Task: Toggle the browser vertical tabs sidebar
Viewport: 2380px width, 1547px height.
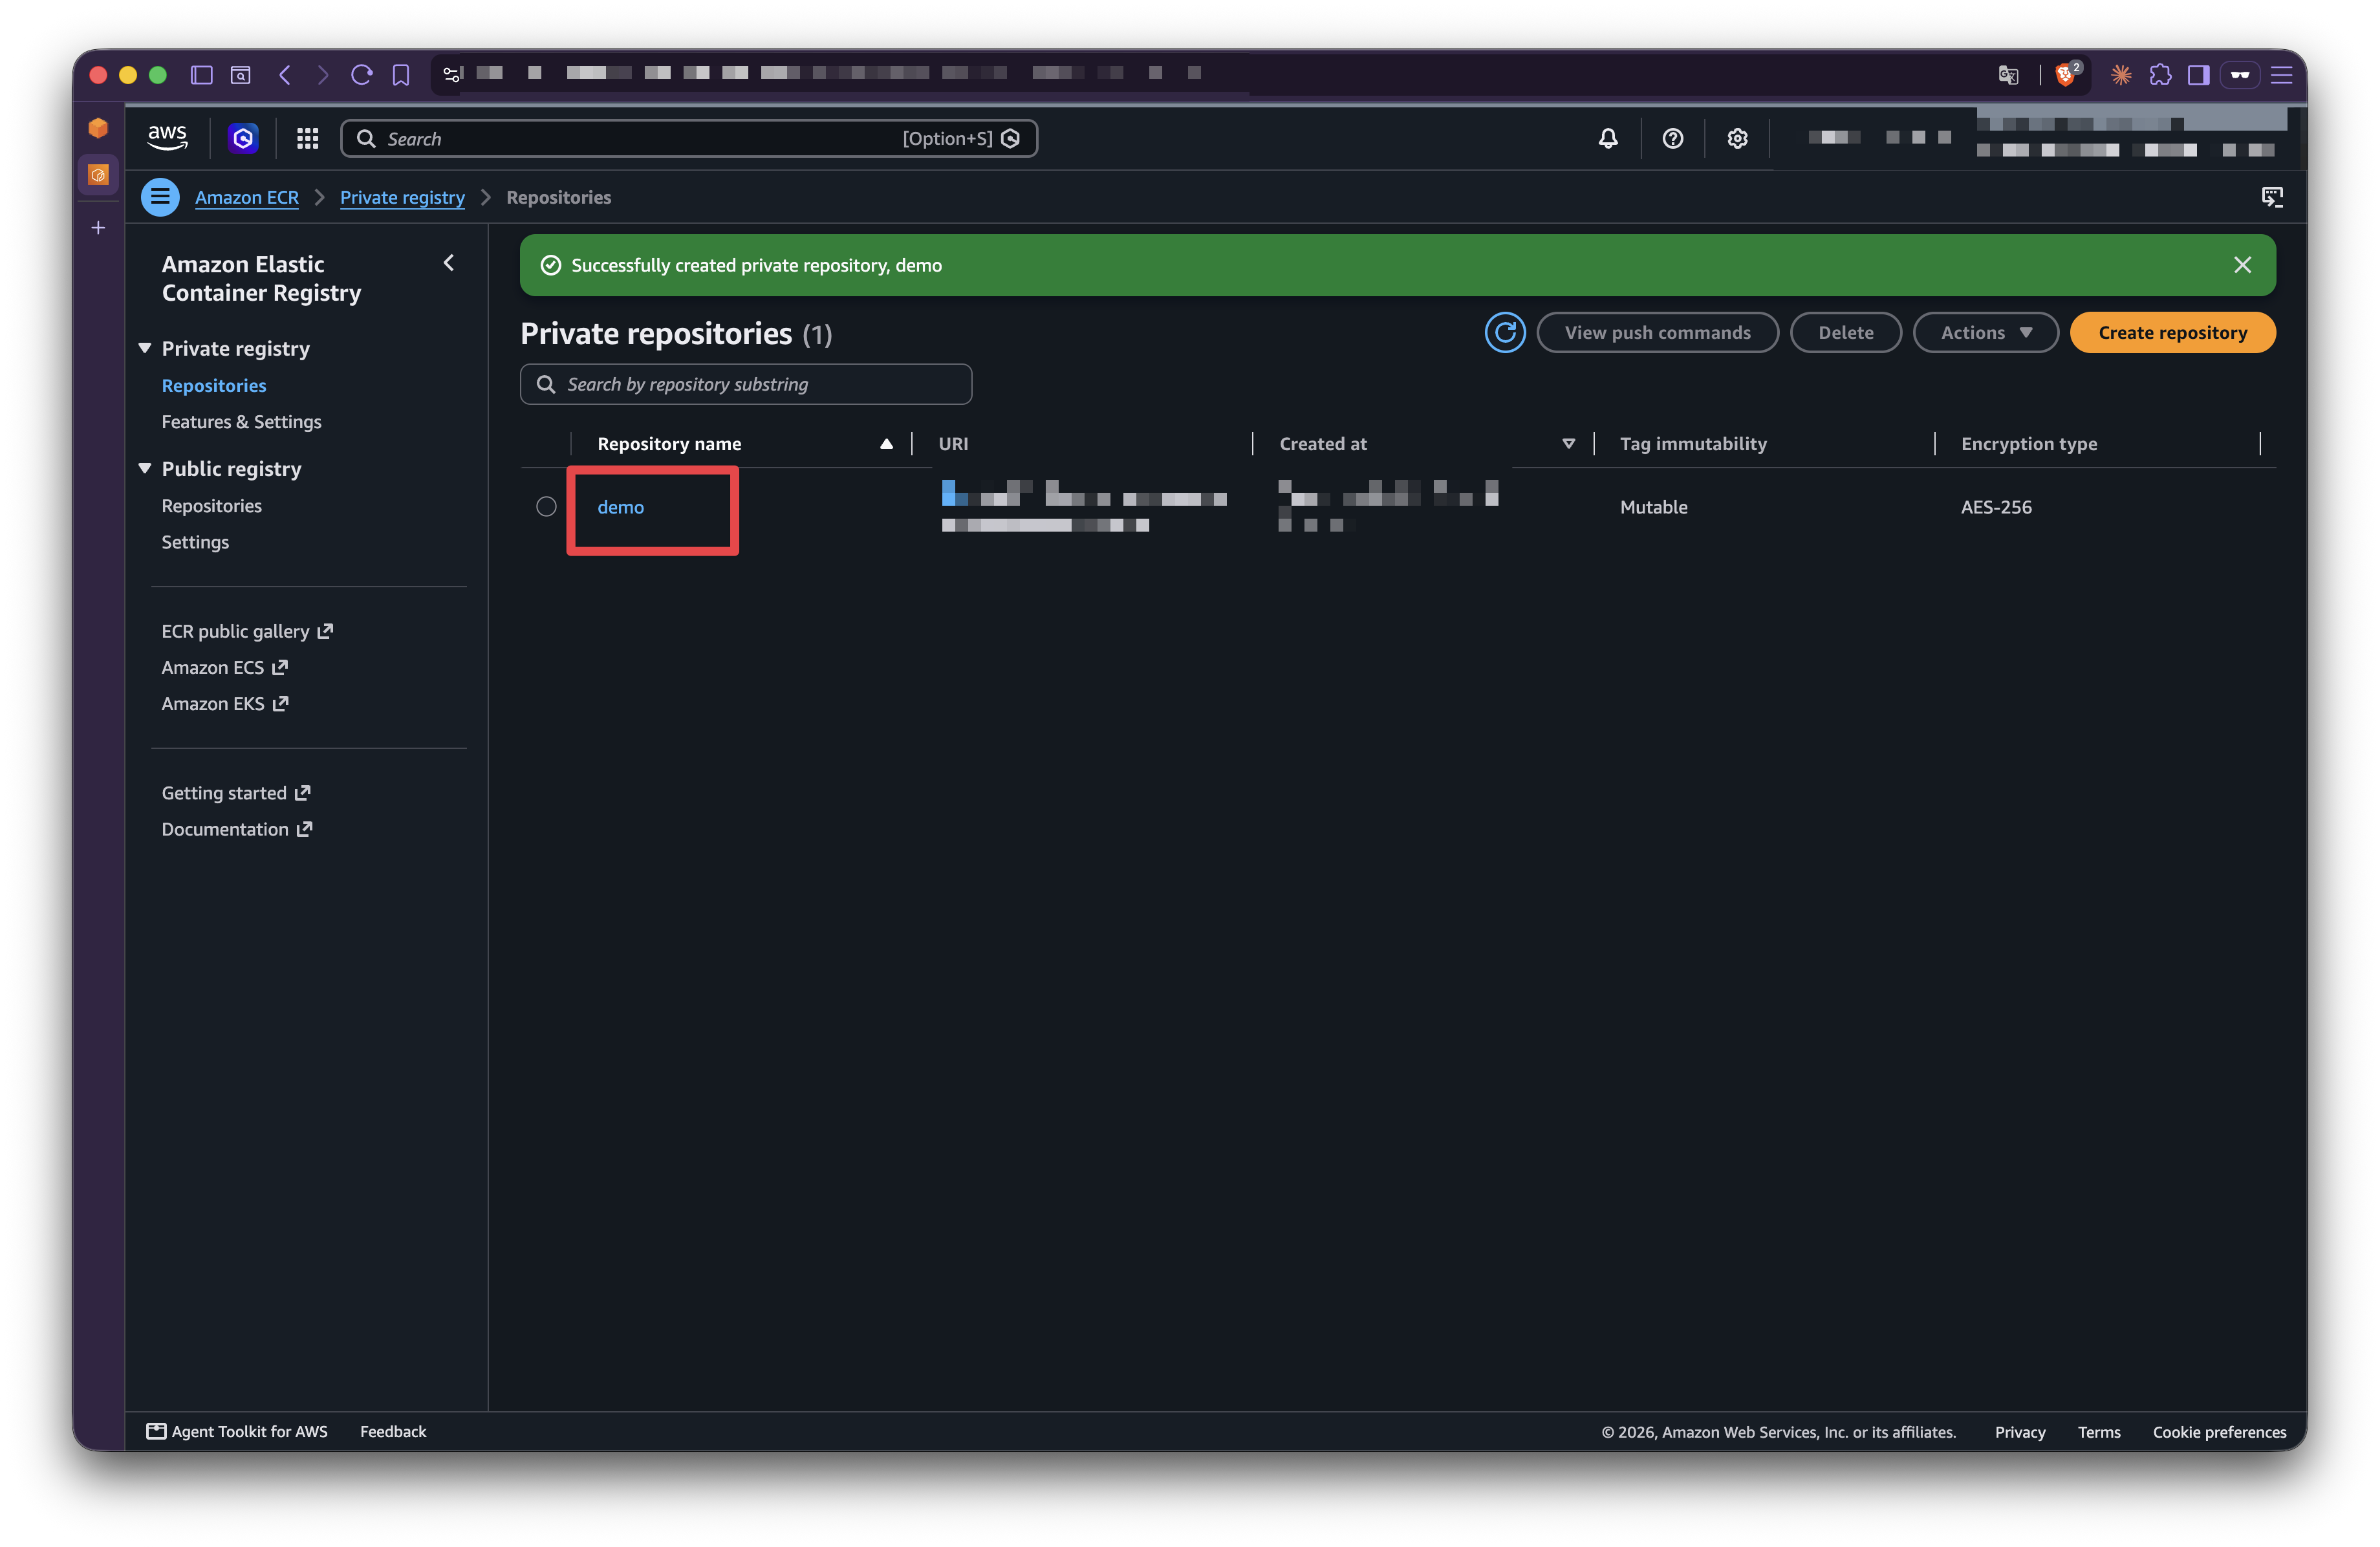Action: point(202,75)
